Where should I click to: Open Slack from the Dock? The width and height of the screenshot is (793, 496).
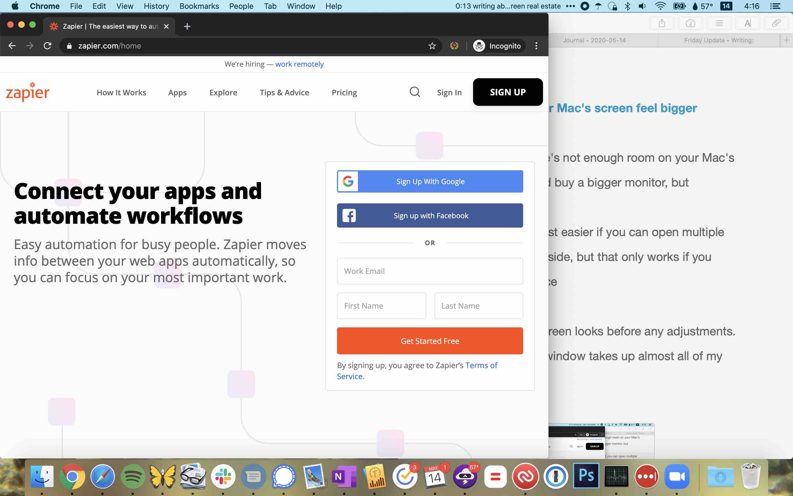tap(223, 476)
